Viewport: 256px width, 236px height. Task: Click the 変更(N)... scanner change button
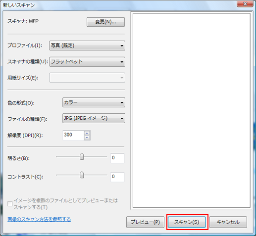105,22
